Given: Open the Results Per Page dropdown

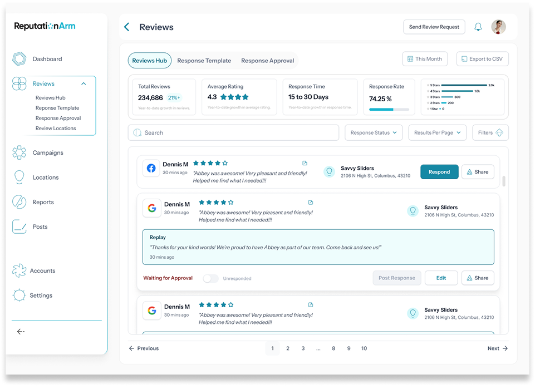Looking at the screenshot, I should click(438, 133).
